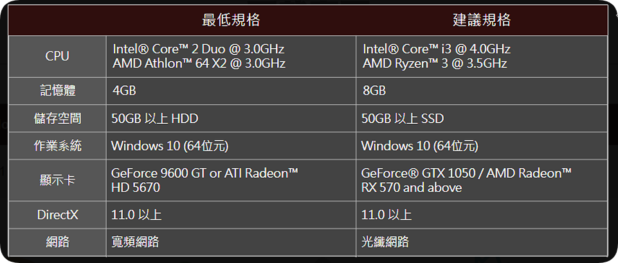This screenshot has width=618, height=263.
Task: Click the 50GB 以上 HDD cell
Action: tap(155, 119)
